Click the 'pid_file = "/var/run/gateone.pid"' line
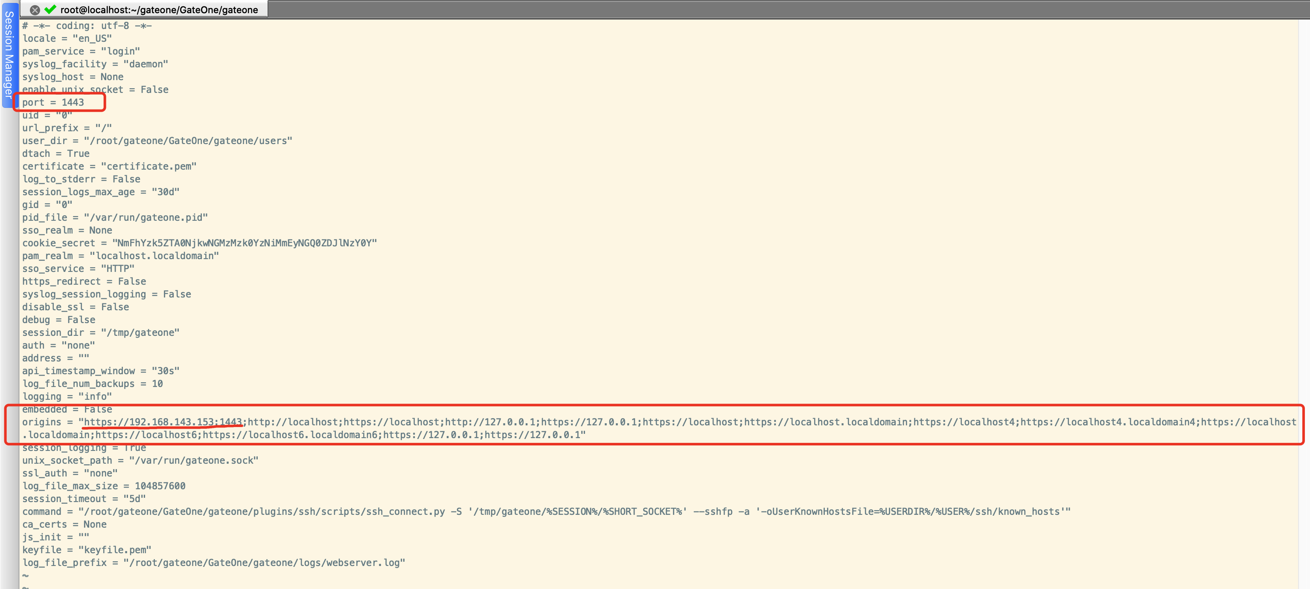 point(115,217)
